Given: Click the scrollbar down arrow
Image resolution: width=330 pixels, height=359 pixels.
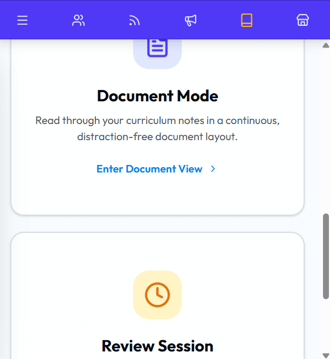Looking at the screenshot, I should tap(326, 355).
